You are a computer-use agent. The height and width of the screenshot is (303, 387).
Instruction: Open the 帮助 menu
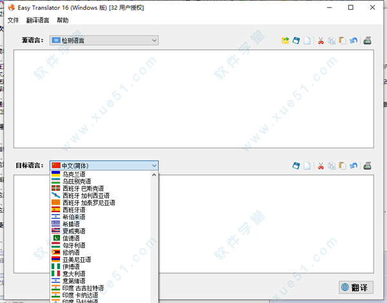pos(63,20)
